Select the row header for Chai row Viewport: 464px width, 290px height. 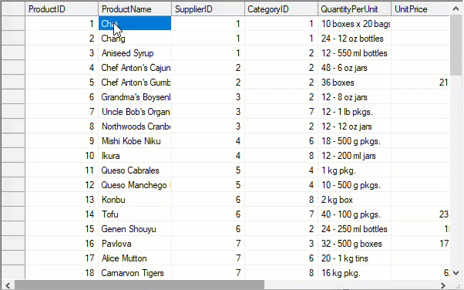coord(13,23)
